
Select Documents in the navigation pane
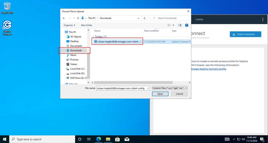[x=76, y=46]
